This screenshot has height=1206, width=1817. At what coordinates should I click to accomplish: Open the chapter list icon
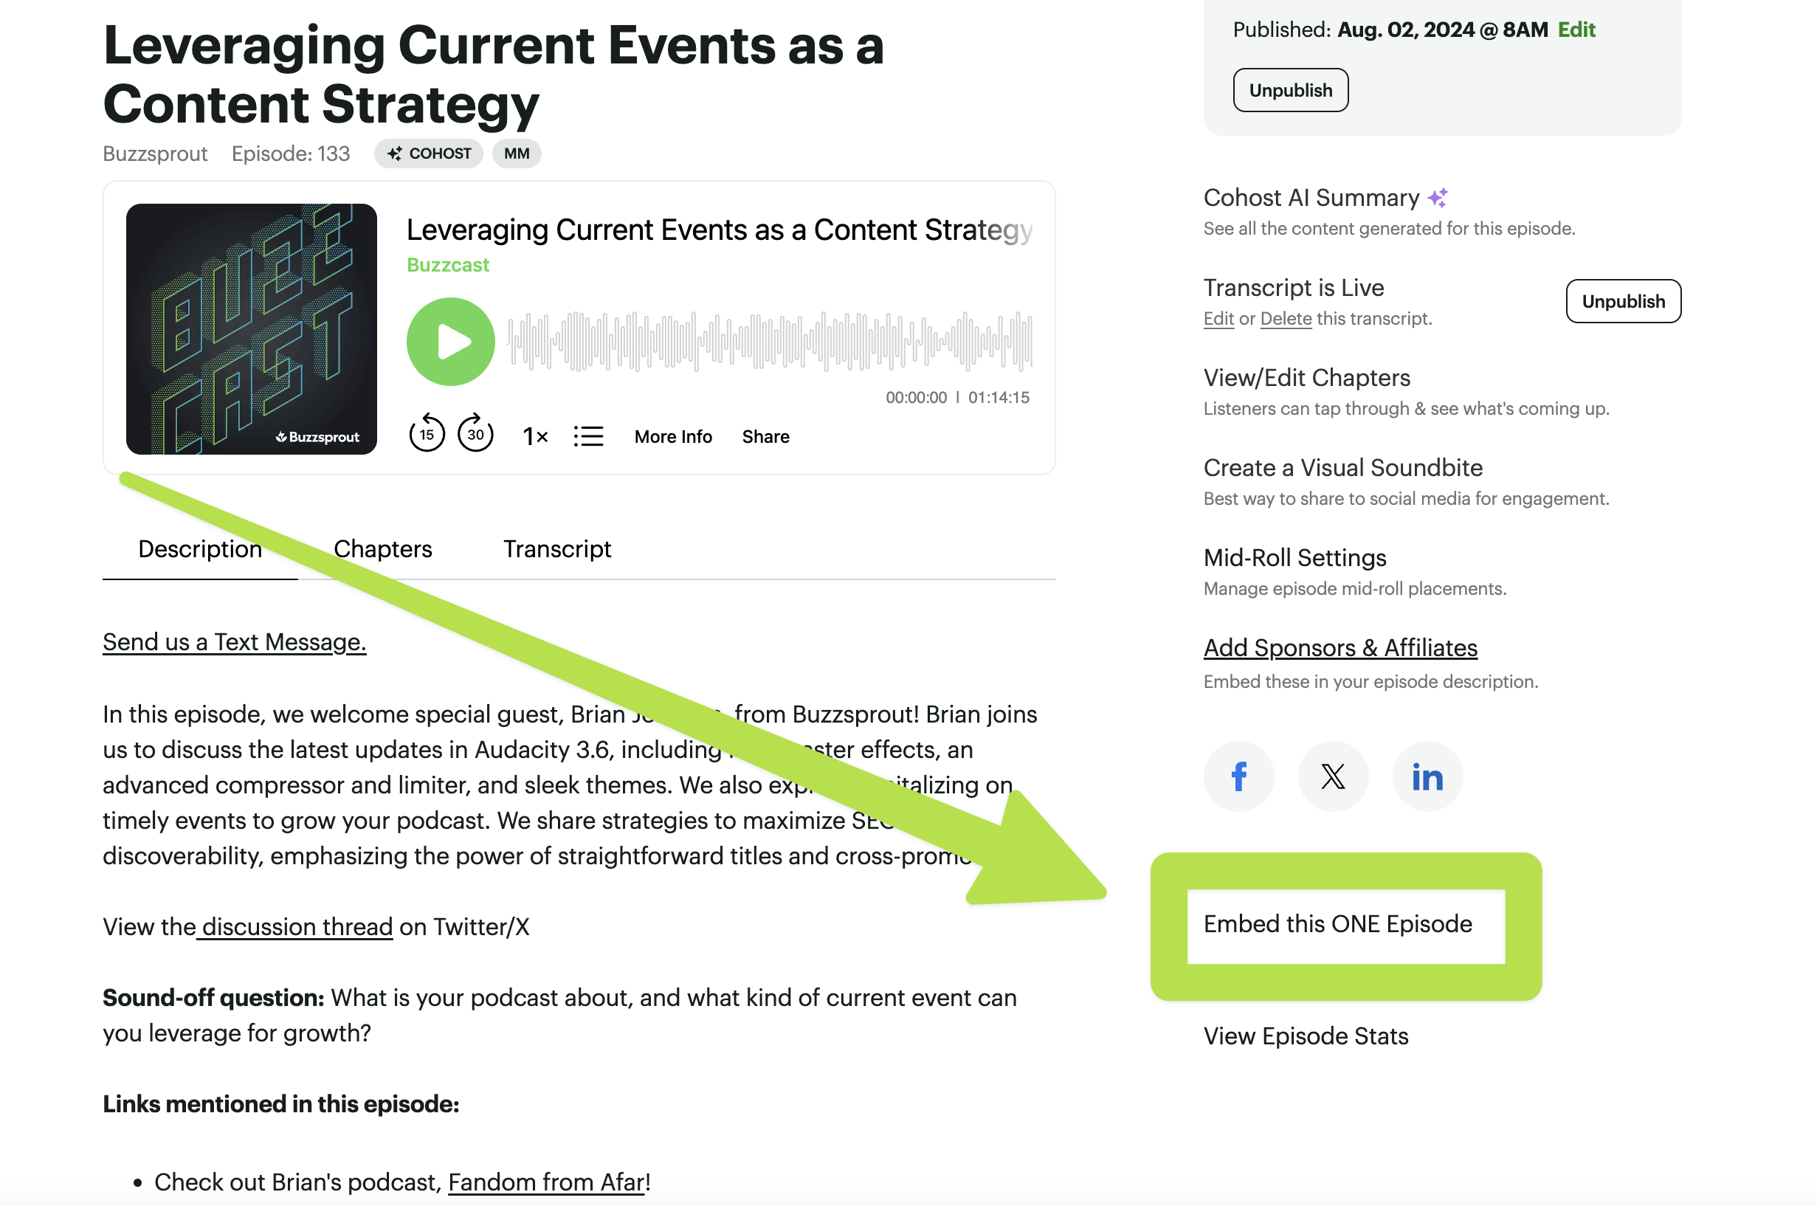point(588,437)
